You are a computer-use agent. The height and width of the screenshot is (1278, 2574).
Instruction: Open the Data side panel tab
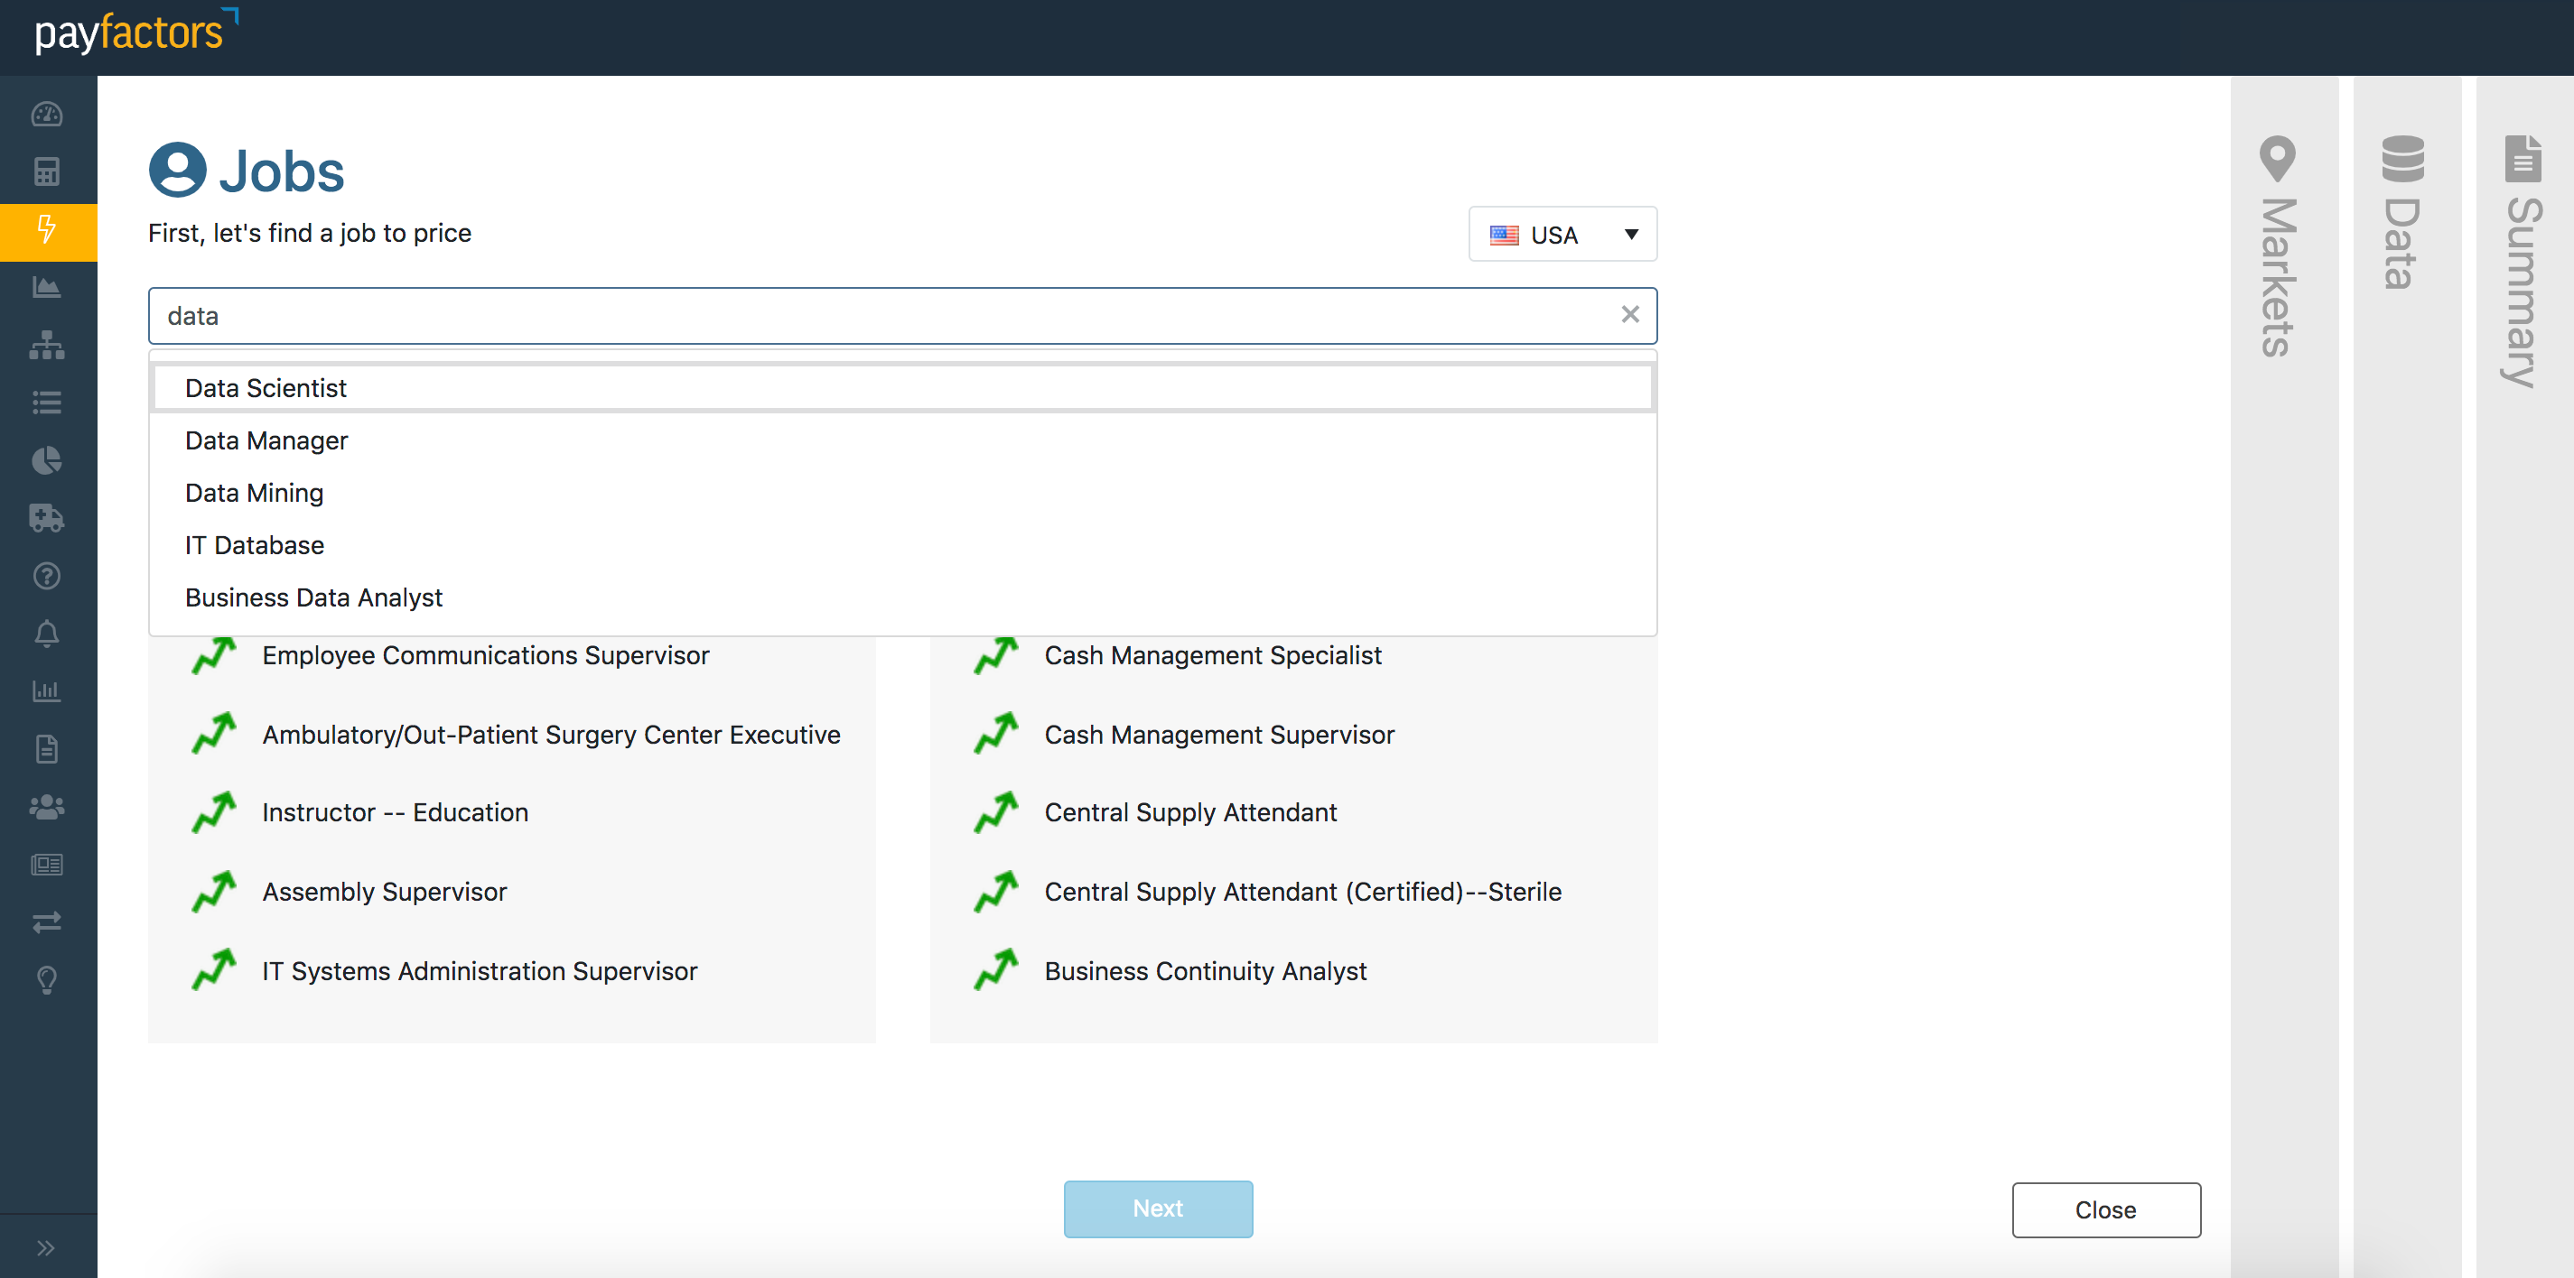click(2407, 676)
